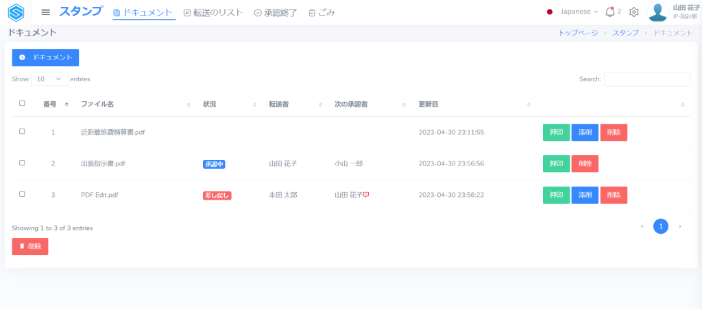702x309 pixels.
Task: Click the user avatar for 山田 花子
Action: point(657,12)
